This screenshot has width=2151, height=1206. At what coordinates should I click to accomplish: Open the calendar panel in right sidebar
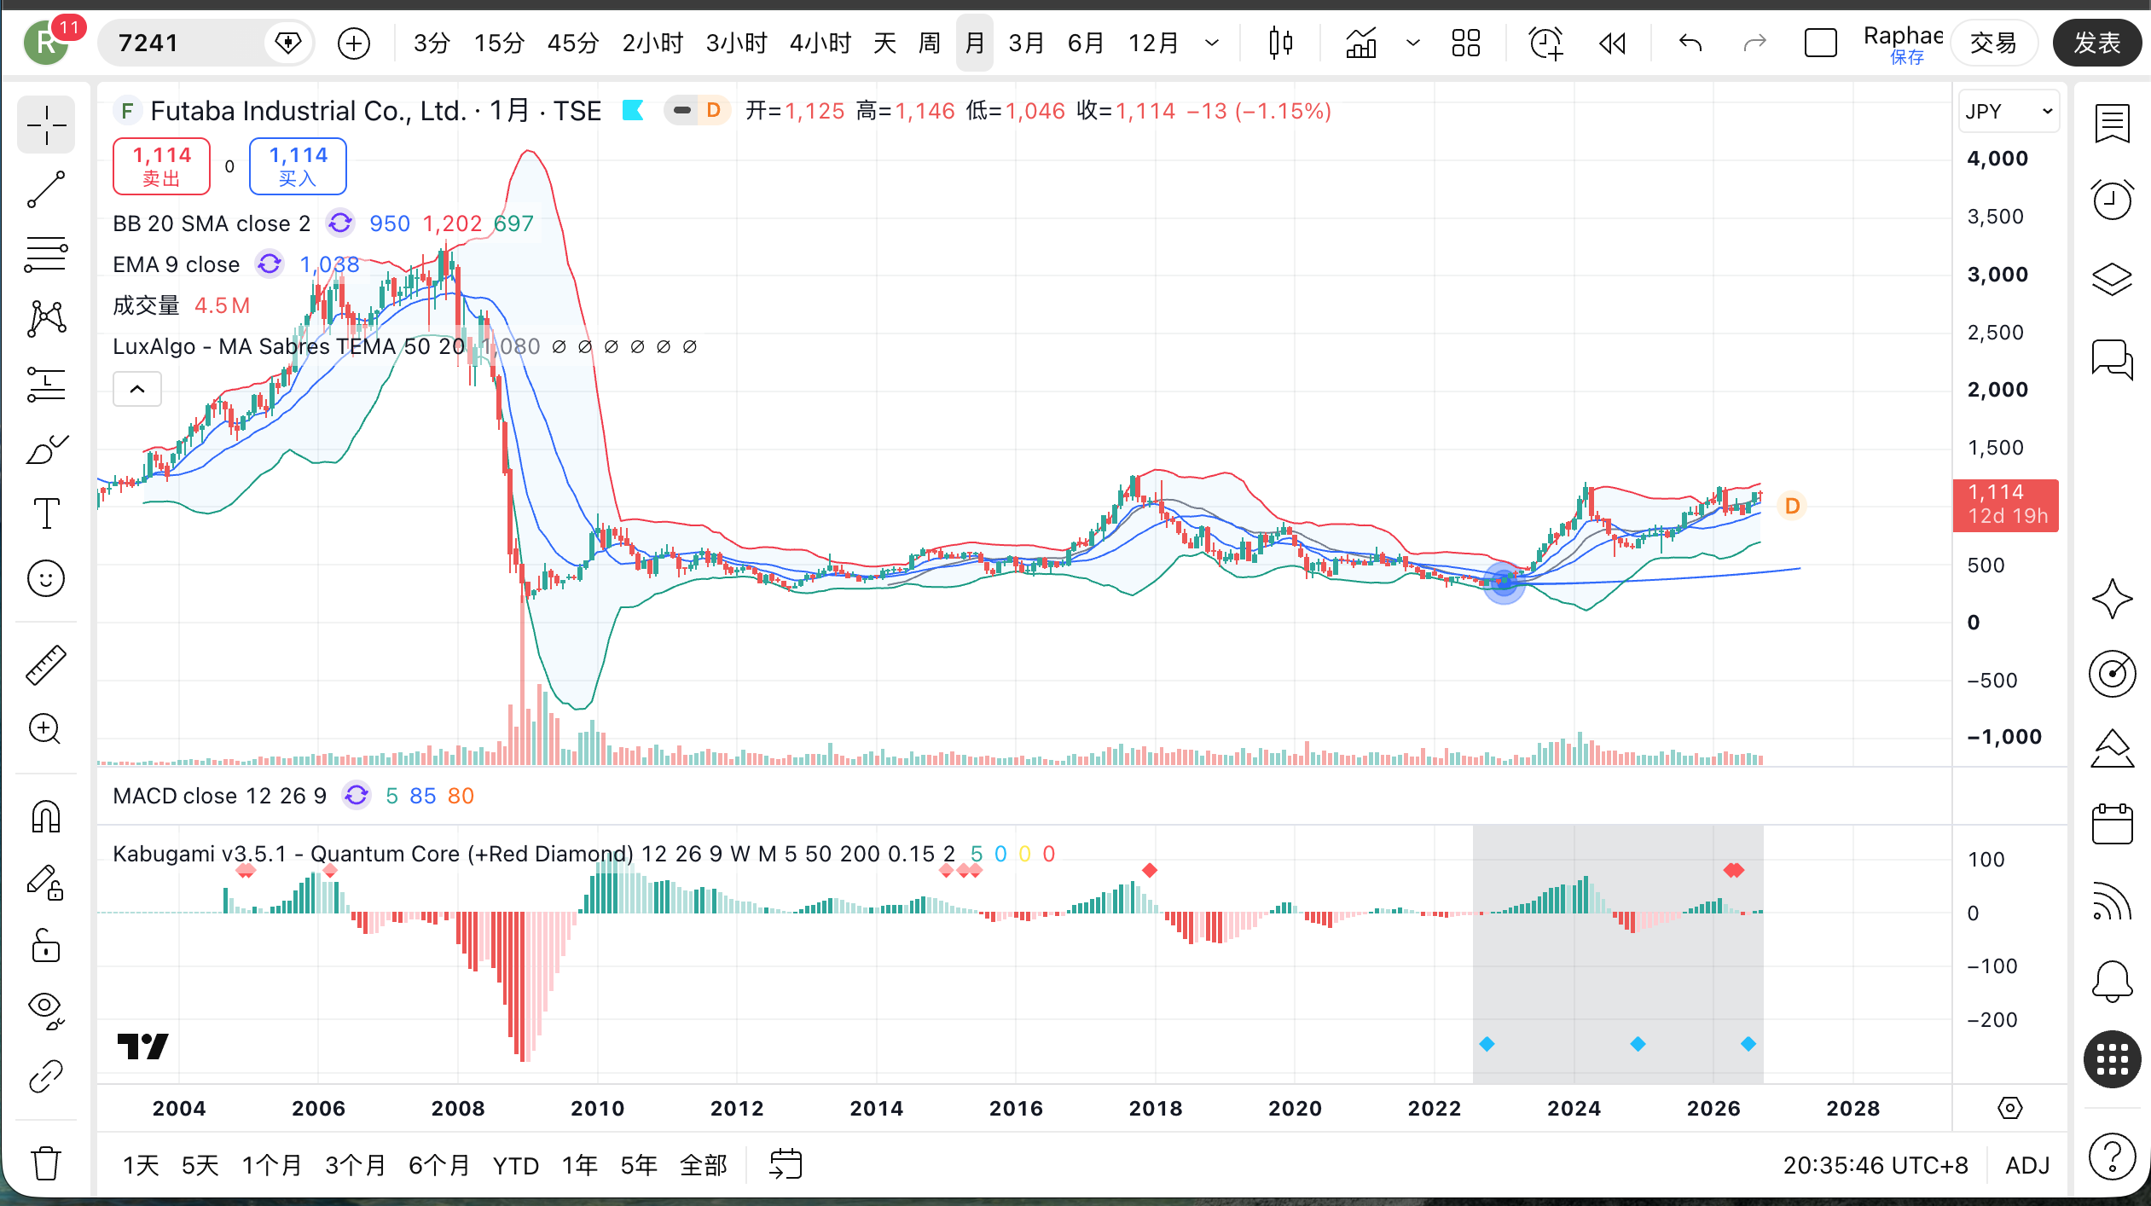tap(2112, 824)
